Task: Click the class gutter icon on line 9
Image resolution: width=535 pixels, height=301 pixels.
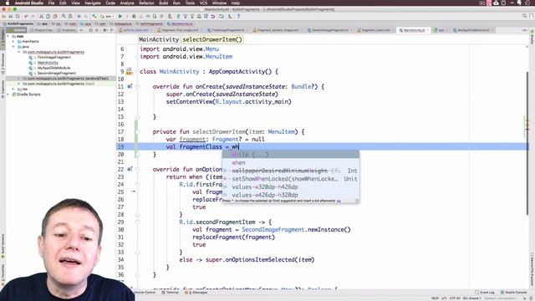Action: pyautogui.click(x=129, y=72)
